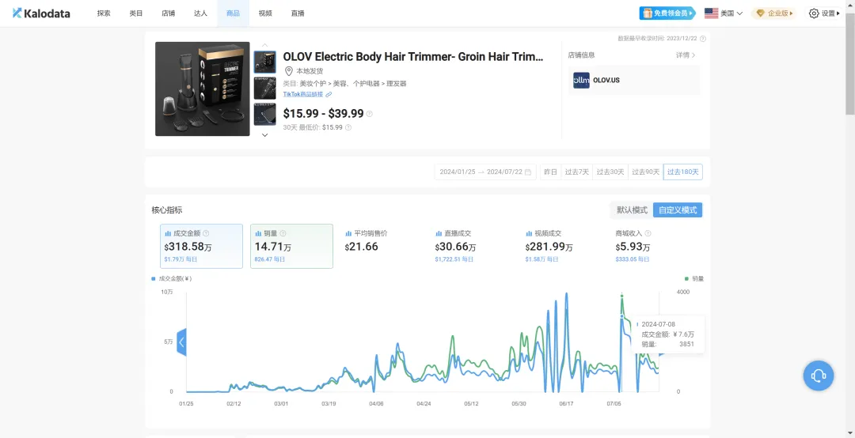Select the 视频成交 metric

coord(562,246)
